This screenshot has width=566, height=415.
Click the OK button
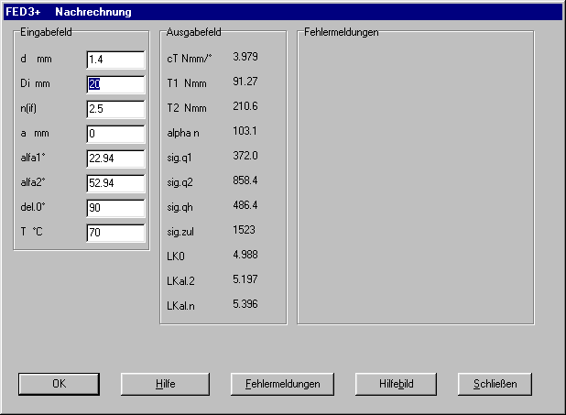point(59,384)
